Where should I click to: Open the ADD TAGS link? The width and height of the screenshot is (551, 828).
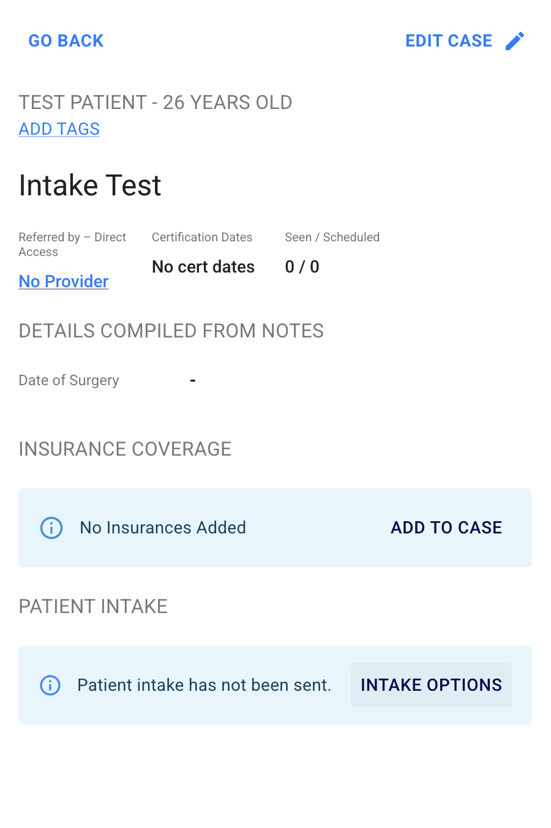pos(59,129)
